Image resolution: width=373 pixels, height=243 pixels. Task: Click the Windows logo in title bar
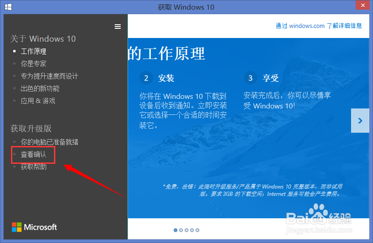point(8,7)
